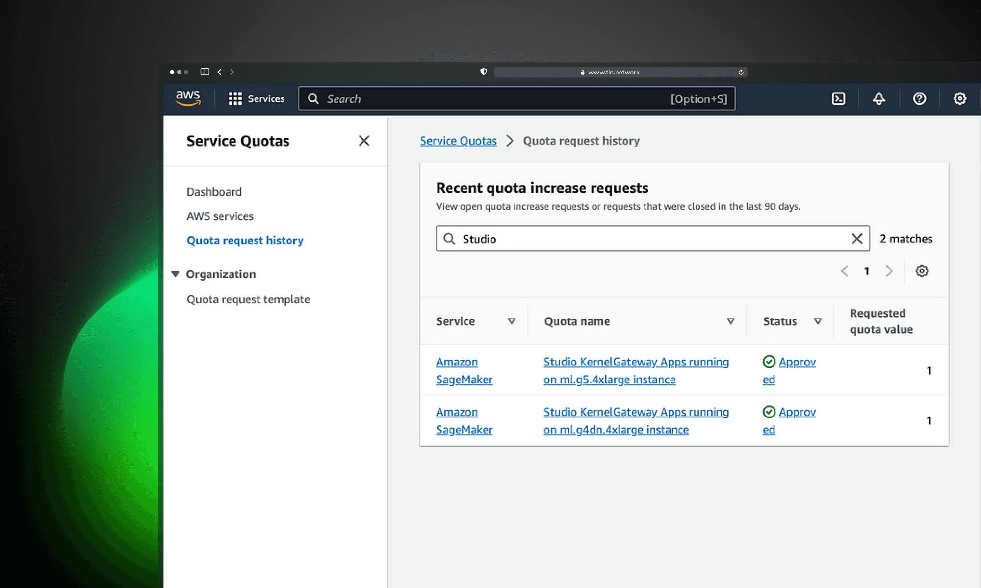Open table preferences gear icon
The width and height of the screenshot is (981, 588).
click(922, 271)
